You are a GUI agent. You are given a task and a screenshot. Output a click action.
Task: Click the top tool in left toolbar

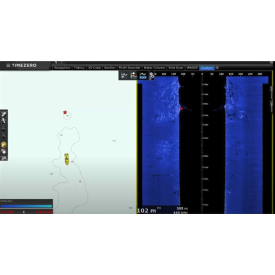click(4, 114)
